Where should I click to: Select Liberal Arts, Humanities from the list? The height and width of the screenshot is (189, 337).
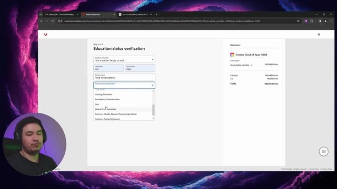click(123, 109)
